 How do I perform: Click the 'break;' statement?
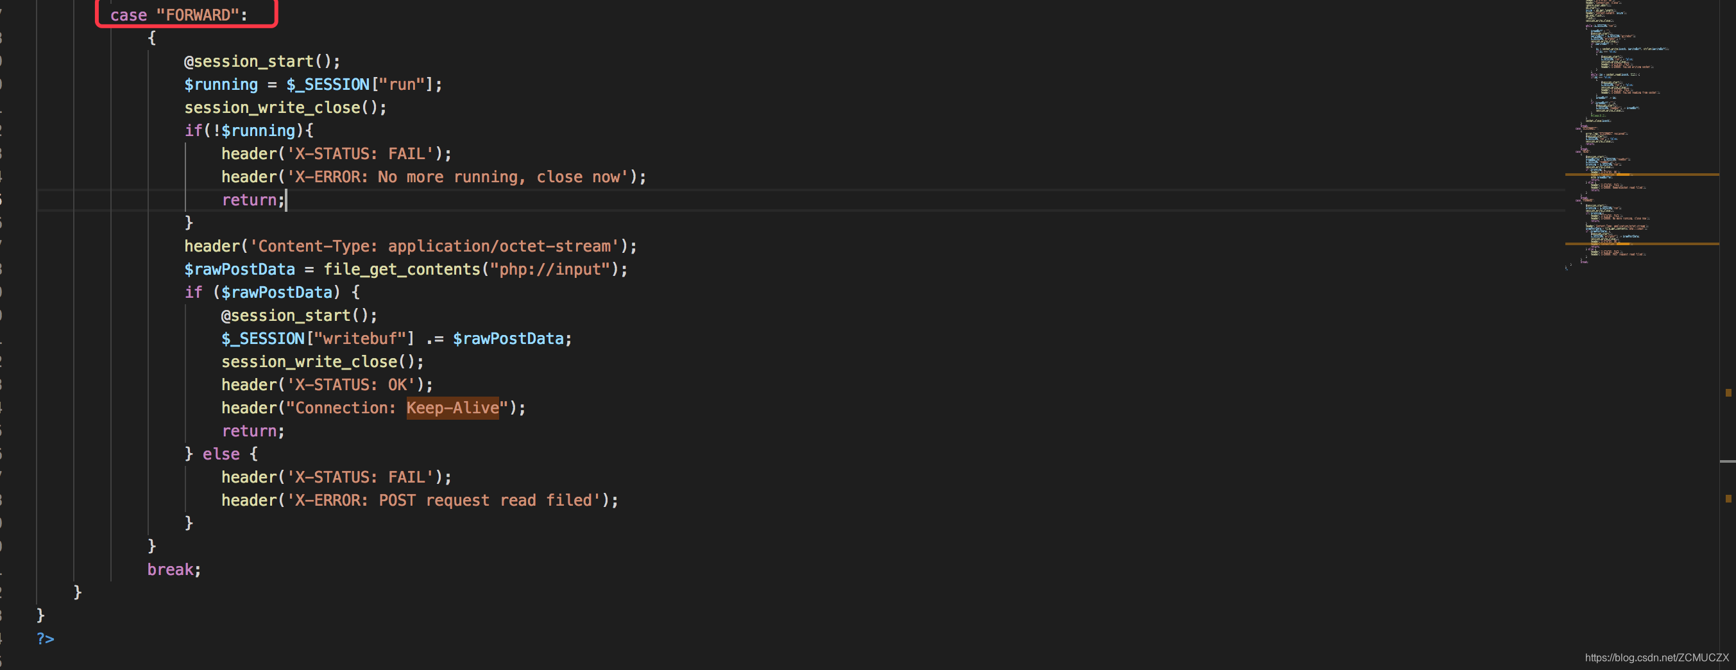174,570
